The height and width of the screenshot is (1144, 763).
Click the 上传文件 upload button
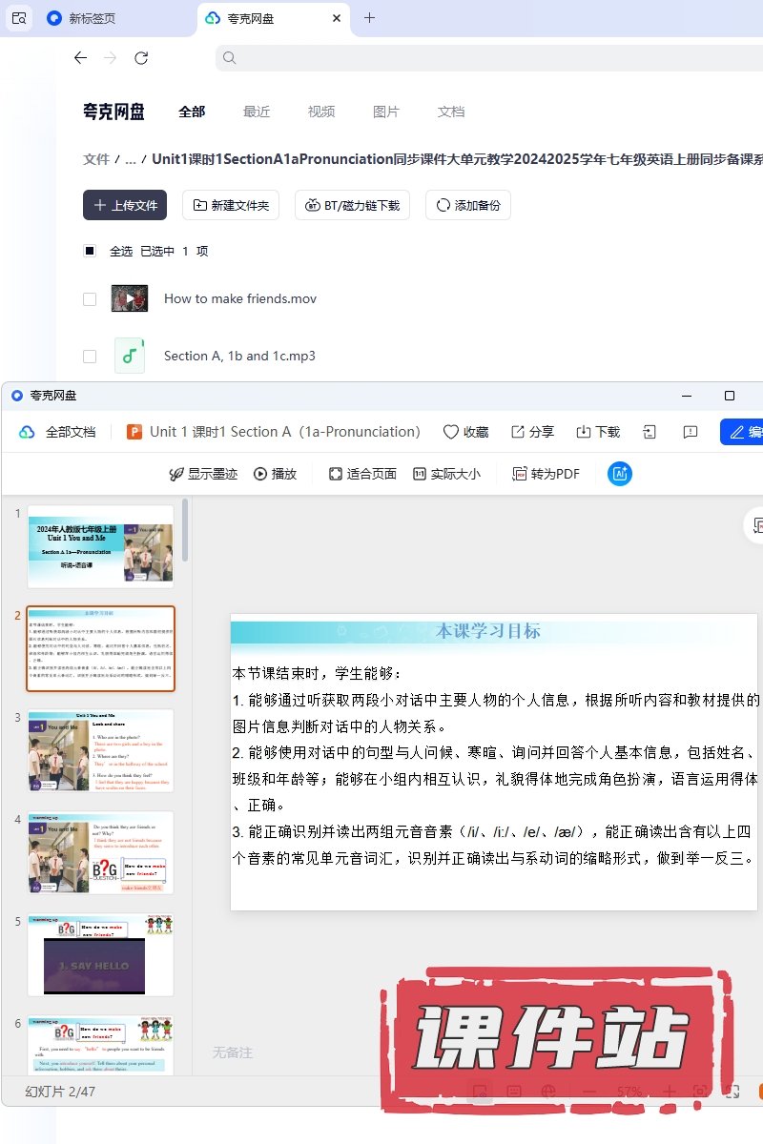[125, 205]
